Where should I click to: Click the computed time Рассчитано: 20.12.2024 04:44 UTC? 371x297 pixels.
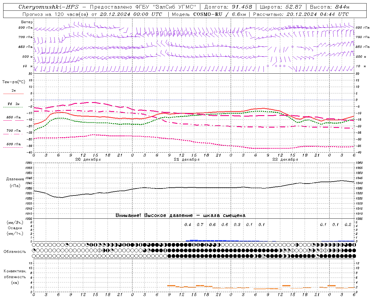point(301,14)
